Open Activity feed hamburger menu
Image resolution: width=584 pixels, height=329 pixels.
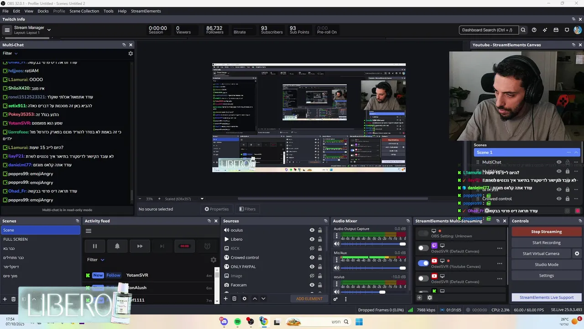tap(89, 231)
